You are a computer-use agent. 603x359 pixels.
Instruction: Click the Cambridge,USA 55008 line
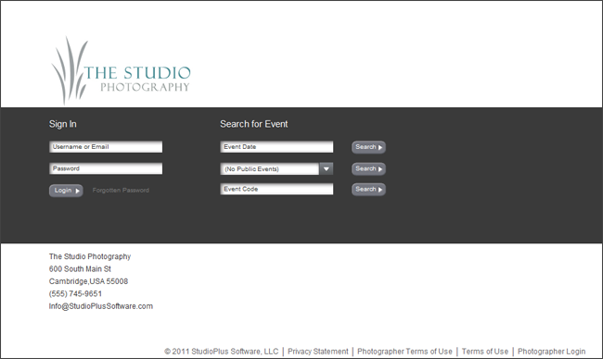pyautogui.click(x=88, y=281)
